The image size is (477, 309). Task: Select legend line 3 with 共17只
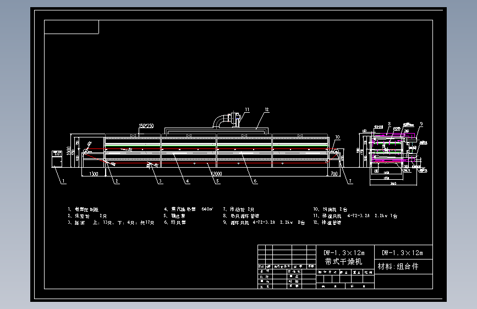click(111, 223)
